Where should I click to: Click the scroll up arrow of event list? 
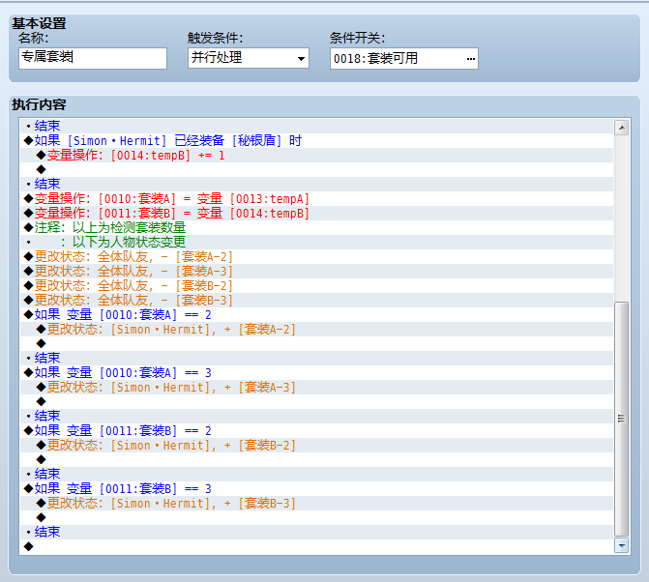[x=621, y=128]
